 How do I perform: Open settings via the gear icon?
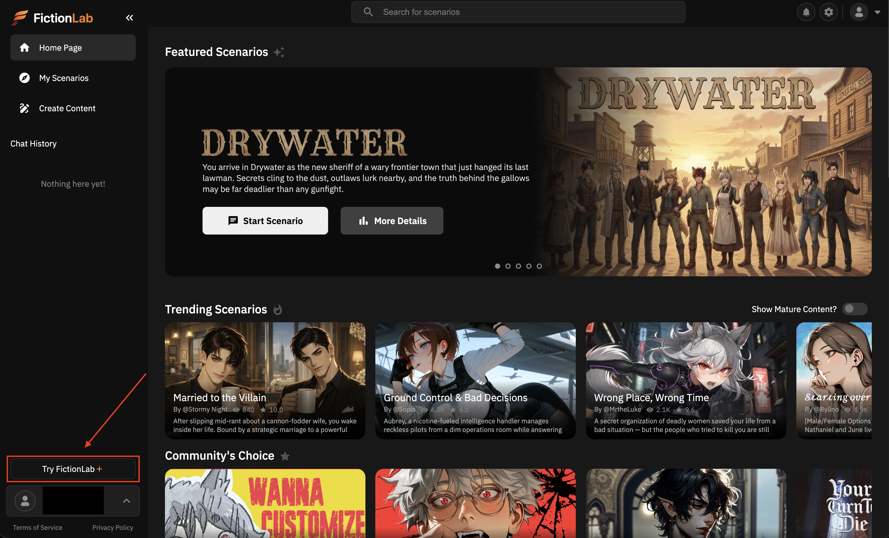coord(828,12)
